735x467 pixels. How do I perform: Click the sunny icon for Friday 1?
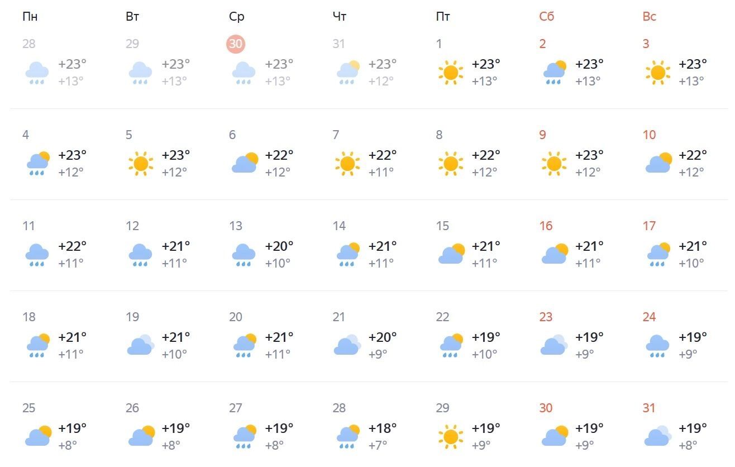click(451, 73)
